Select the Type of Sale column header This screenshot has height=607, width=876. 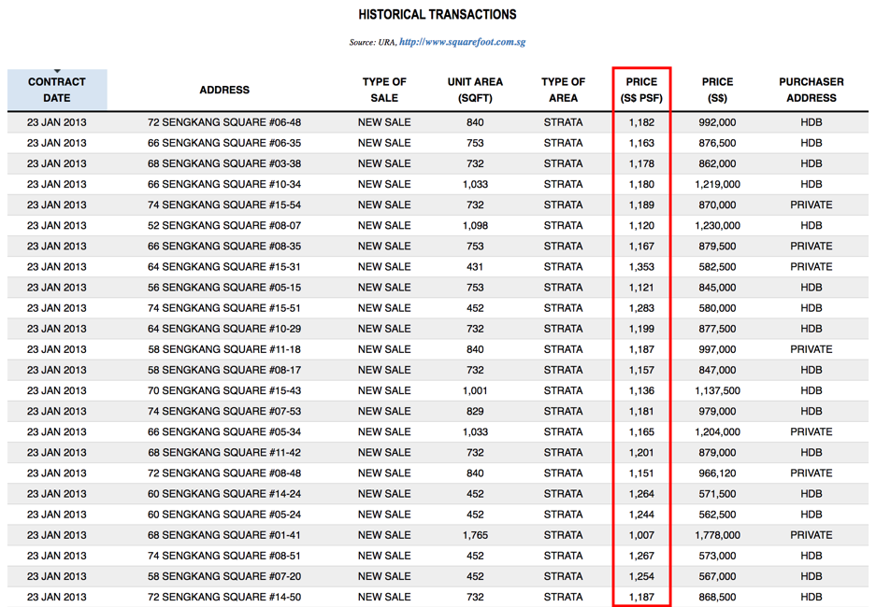pyautogui.click(x=384, y=90)
